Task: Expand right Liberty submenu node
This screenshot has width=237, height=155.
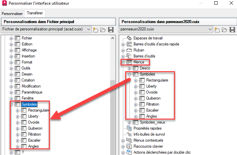Action: point(136,87)
